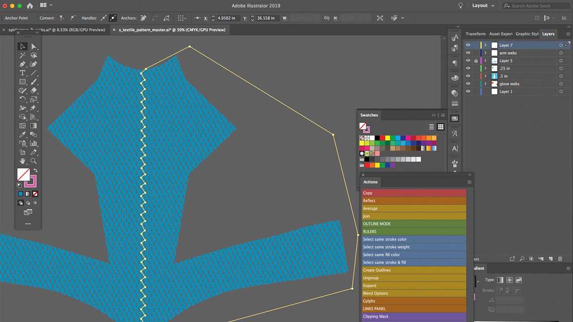
Task: Select the Hand tool
Action: click(22, 161)
